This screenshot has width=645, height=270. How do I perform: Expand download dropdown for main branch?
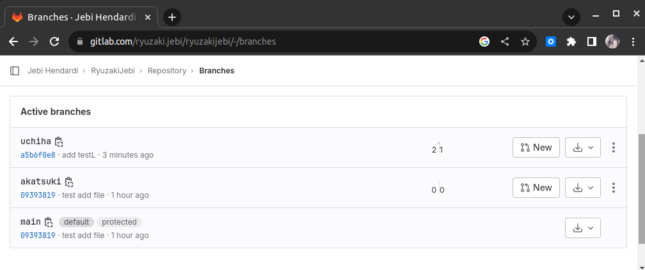pos(583,228)
